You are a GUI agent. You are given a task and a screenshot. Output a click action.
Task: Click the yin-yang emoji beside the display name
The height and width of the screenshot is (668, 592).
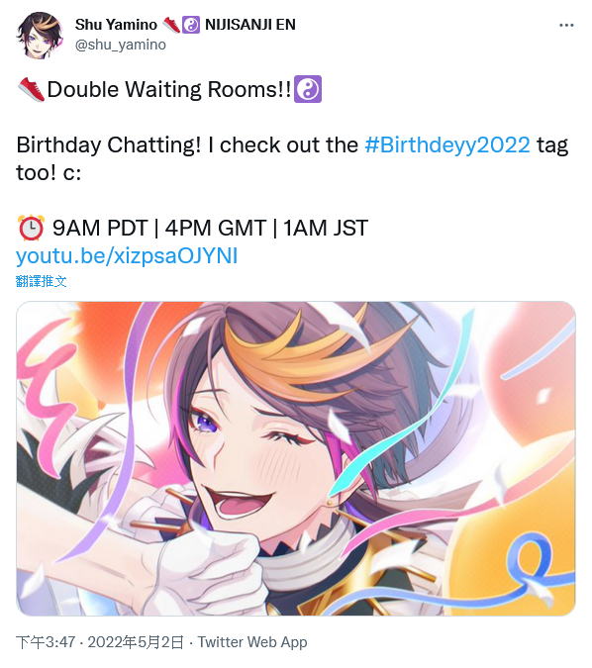click(x=191, y=25)
